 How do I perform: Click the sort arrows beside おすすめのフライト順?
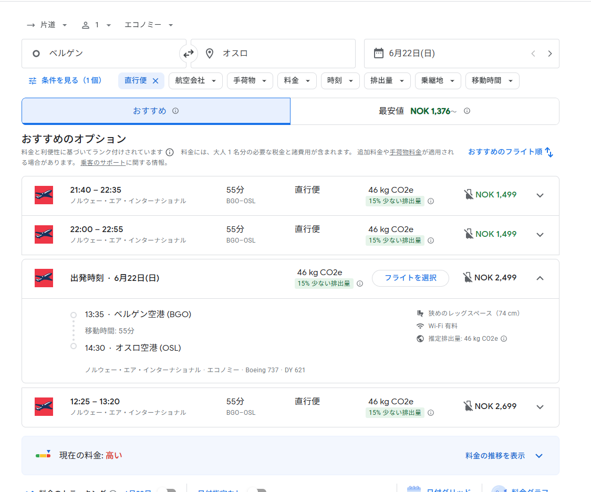tap(549, 152)
